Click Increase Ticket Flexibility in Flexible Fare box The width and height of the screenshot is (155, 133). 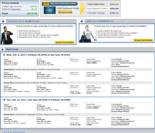pos(143,40)
